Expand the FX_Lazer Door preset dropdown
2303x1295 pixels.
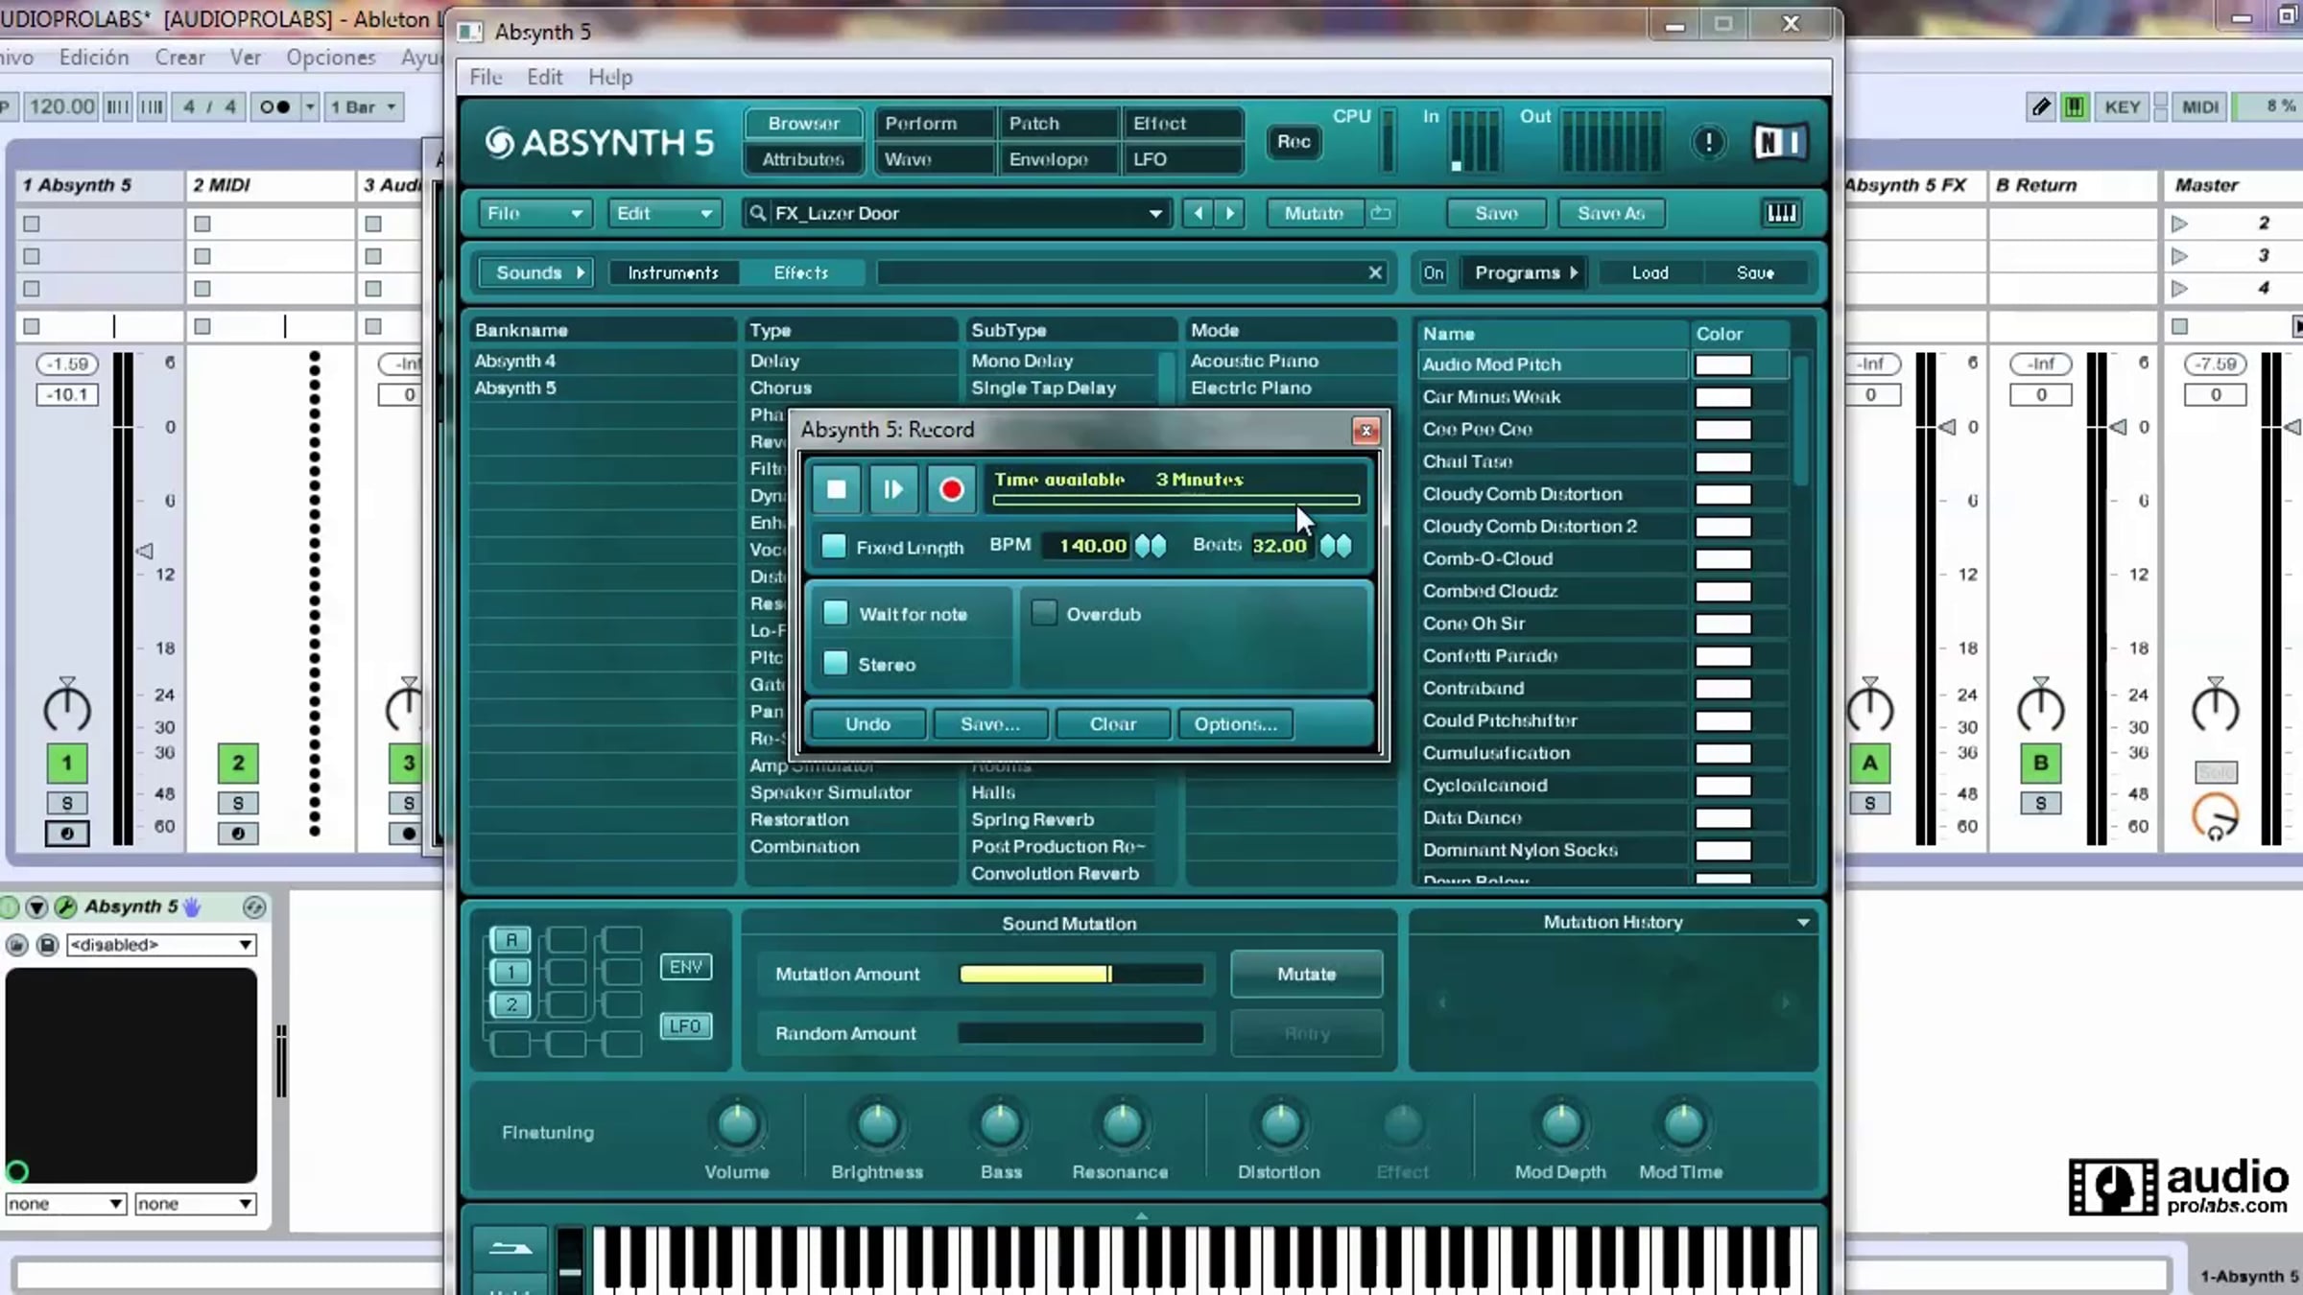[1155, 213]
